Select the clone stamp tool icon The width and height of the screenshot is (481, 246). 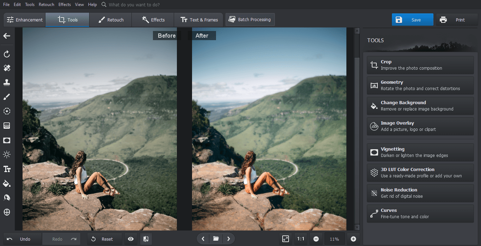[7, 82]
